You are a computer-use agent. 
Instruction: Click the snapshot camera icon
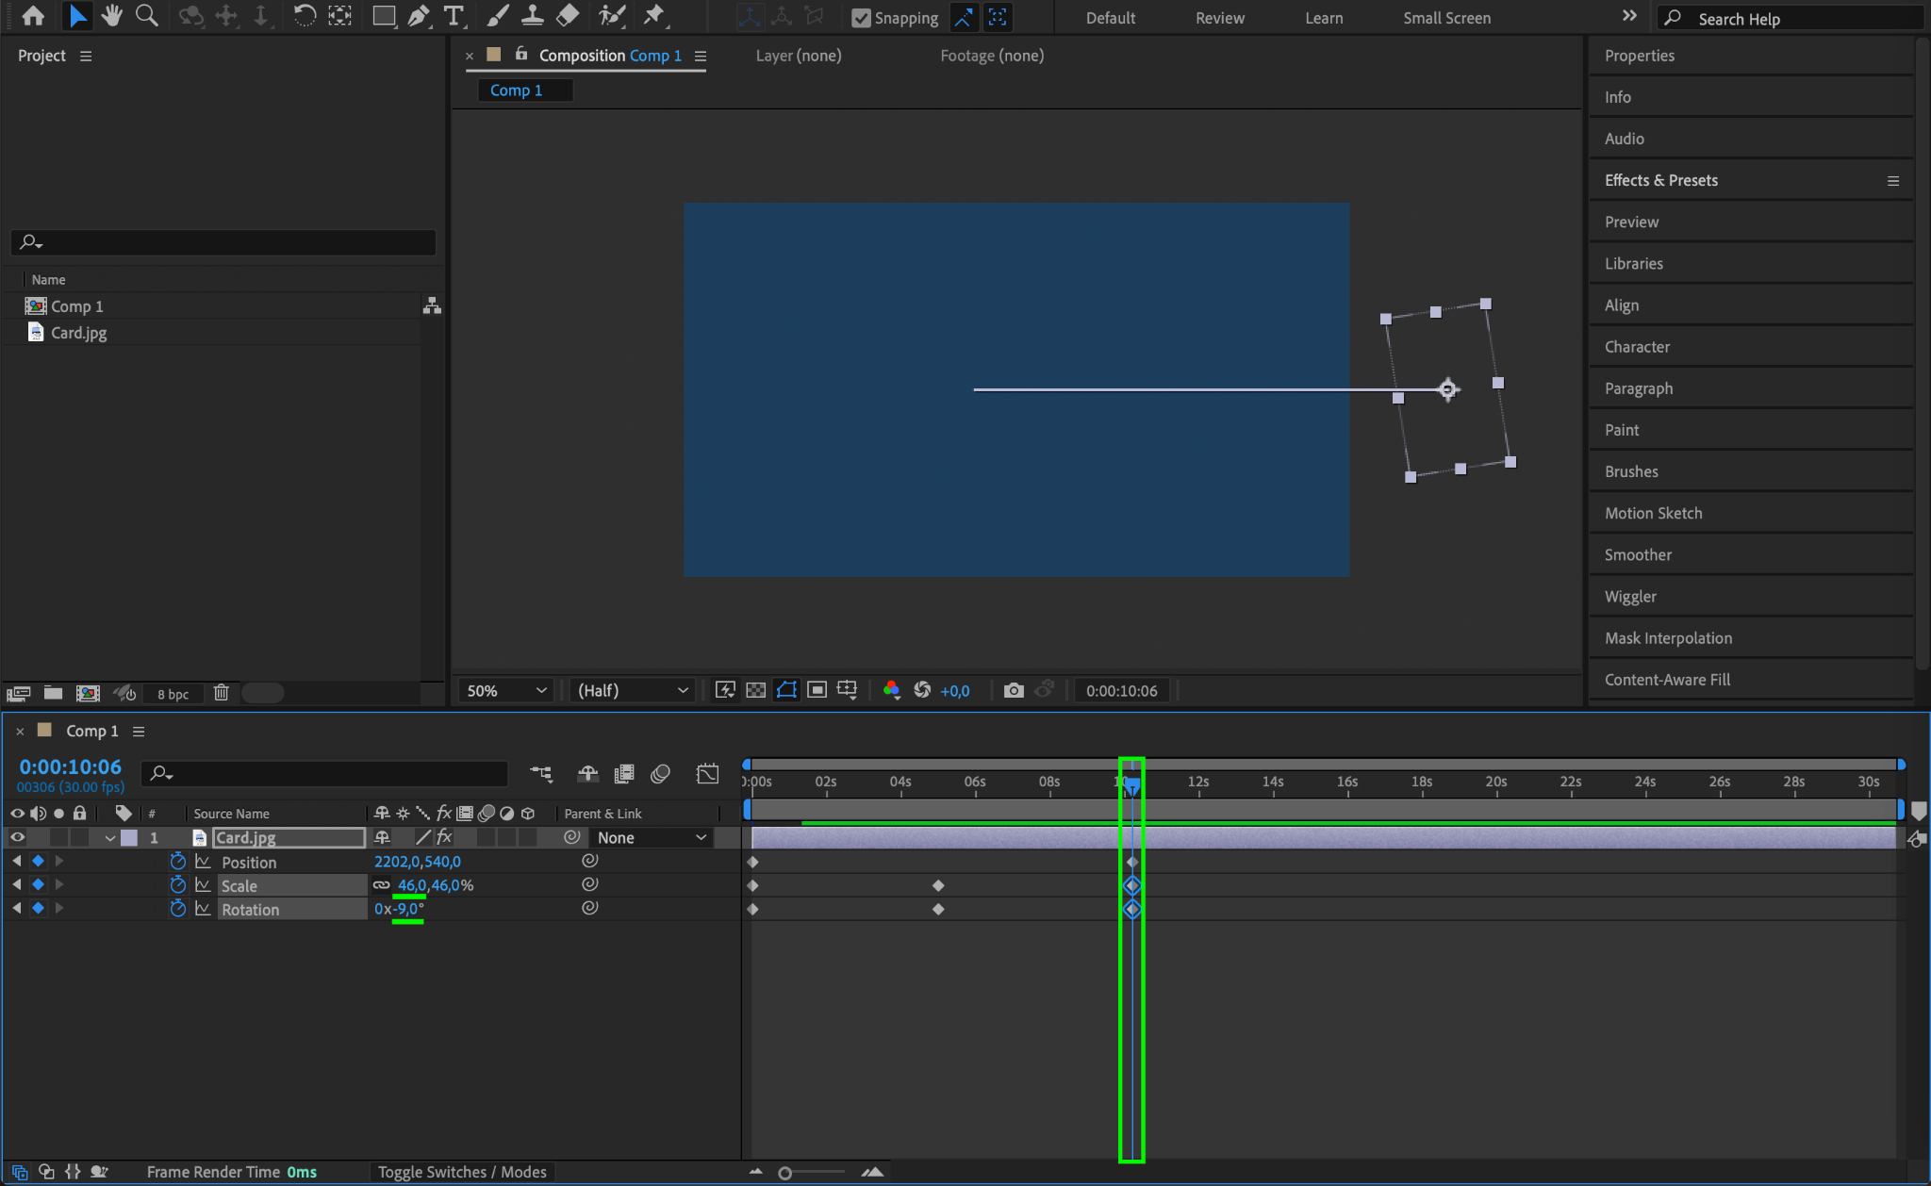(1013, 690)
